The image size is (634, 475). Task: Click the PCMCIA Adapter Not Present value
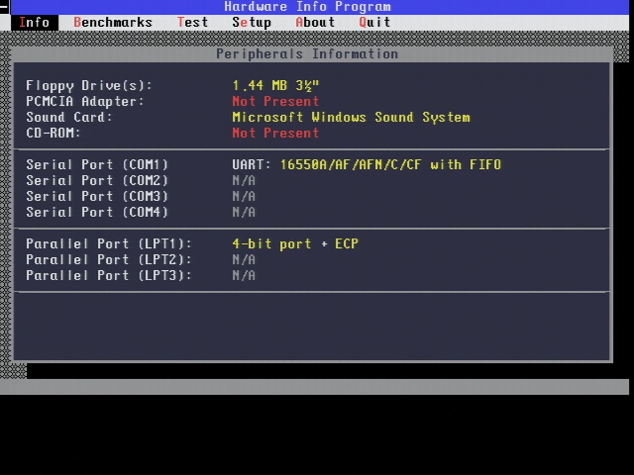(276, 101)
